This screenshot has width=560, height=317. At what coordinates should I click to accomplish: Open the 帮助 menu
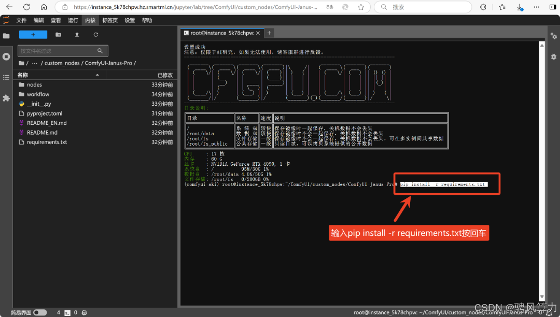[147, 20]
